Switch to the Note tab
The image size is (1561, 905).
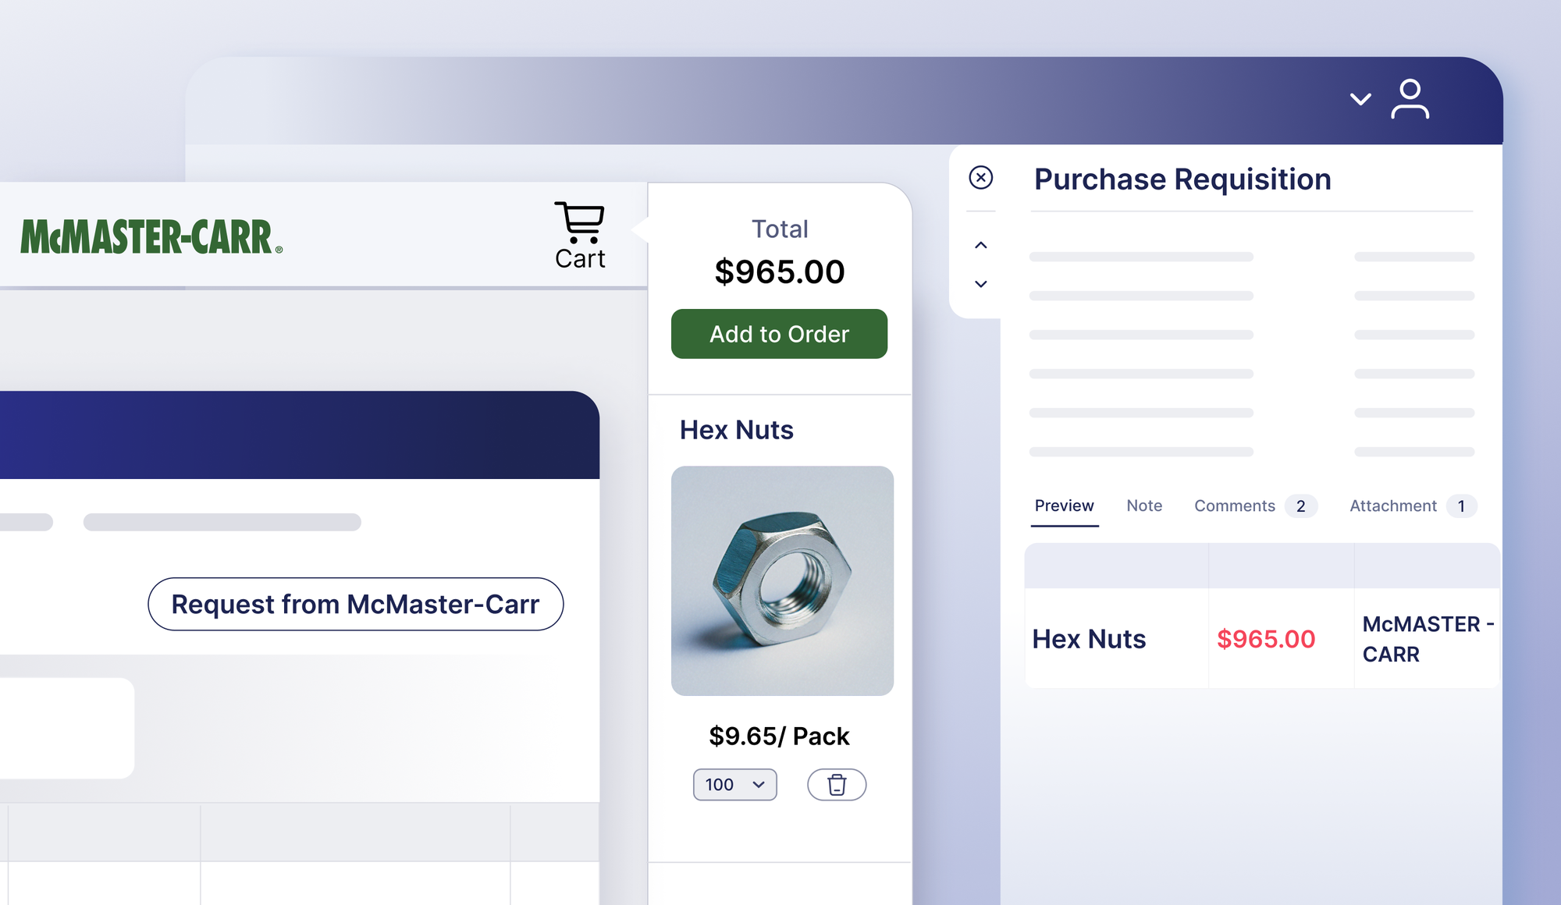[x=1143, y=506]
